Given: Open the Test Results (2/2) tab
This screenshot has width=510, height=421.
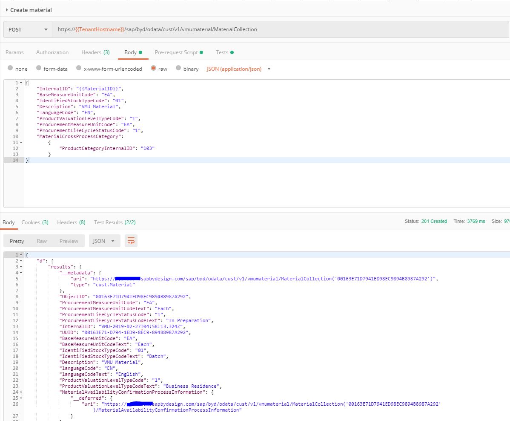Looking at the screenshot, I should click(114, 222).
